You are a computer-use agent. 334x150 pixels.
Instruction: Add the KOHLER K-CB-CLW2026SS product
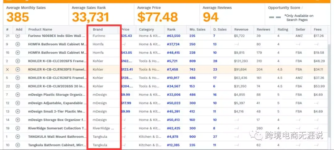tap(18, 86)
